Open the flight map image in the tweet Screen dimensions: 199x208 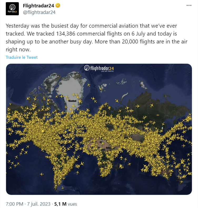[x=99, y=129]
